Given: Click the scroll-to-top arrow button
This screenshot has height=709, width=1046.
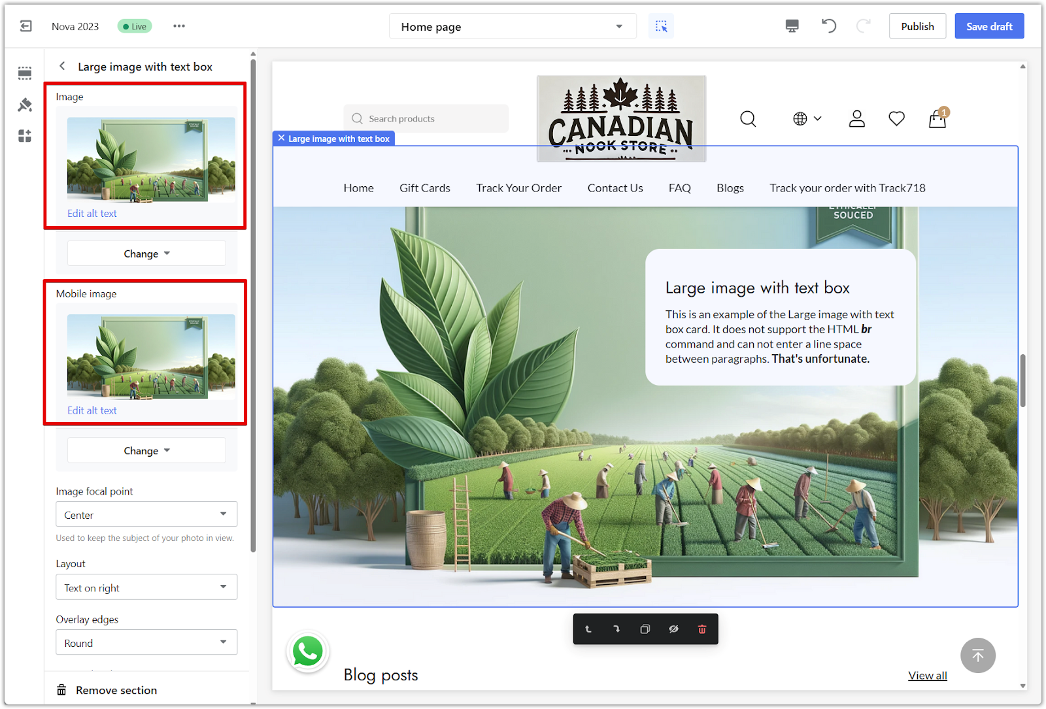Looking at the screenshot, I should 977,655.
